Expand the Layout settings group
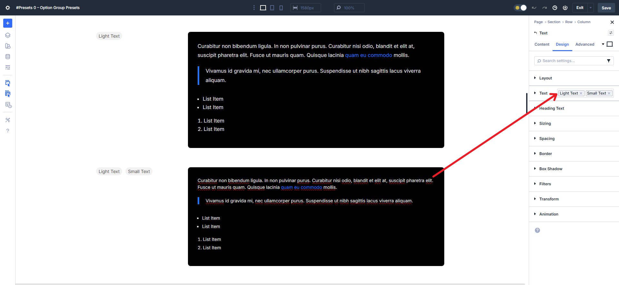 tap(545, 78)
